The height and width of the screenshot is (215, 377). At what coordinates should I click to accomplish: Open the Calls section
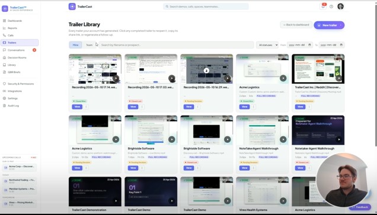(x=19, y=35)
